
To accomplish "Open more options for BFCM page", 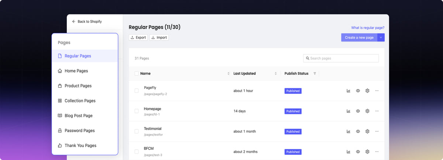I will [x=377, y=152].
